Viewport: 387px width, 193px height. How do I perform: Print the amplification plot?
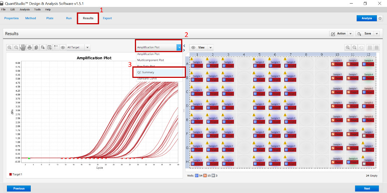click(x=30, y=47)
